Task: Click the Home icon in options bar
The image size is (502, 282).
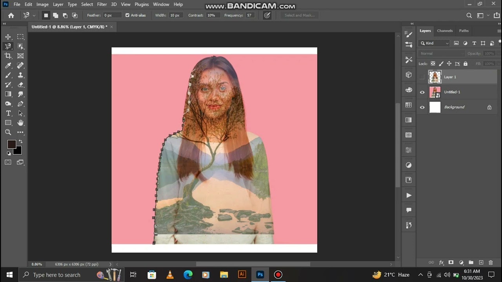Action: coord(11,15)
